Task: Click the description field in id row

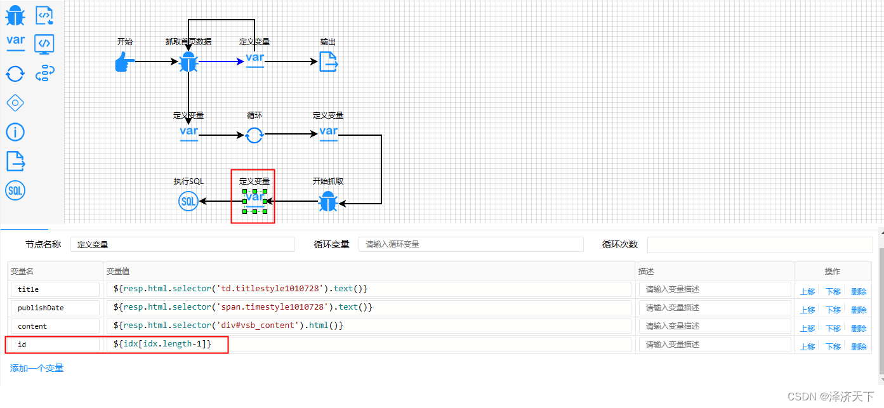Action: pos(715,345)
